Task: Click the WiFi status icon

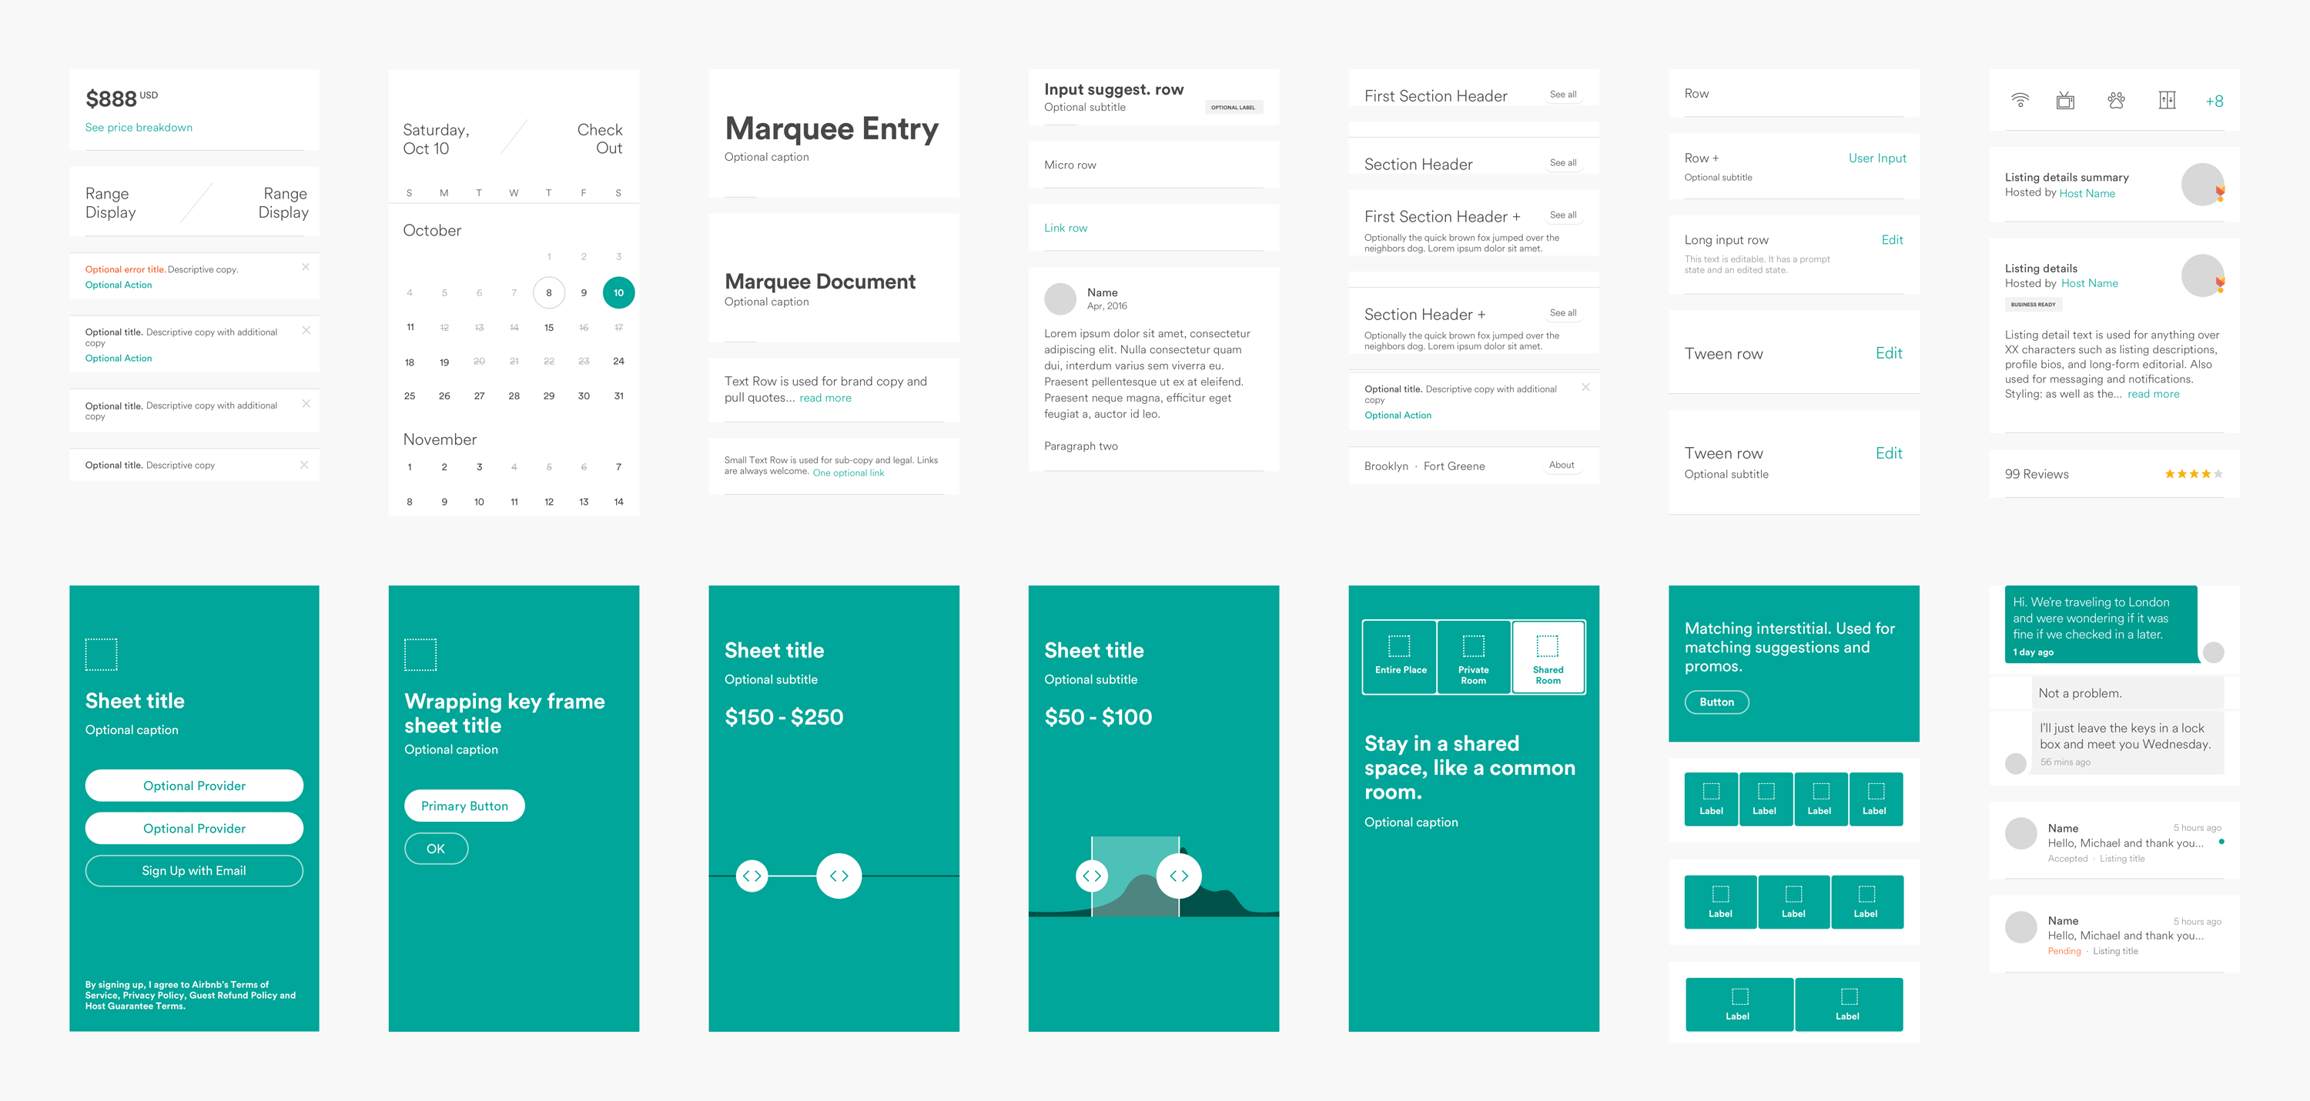Action: coord(2018,98)
